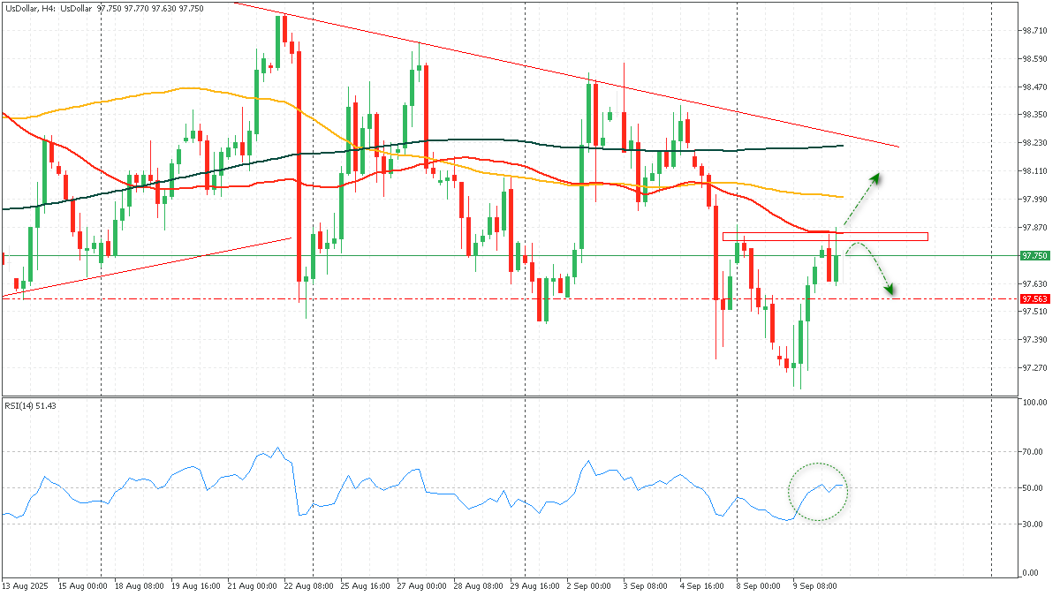
Task: Click the RSI 70.00 scale label
Action: (1033, 452)
